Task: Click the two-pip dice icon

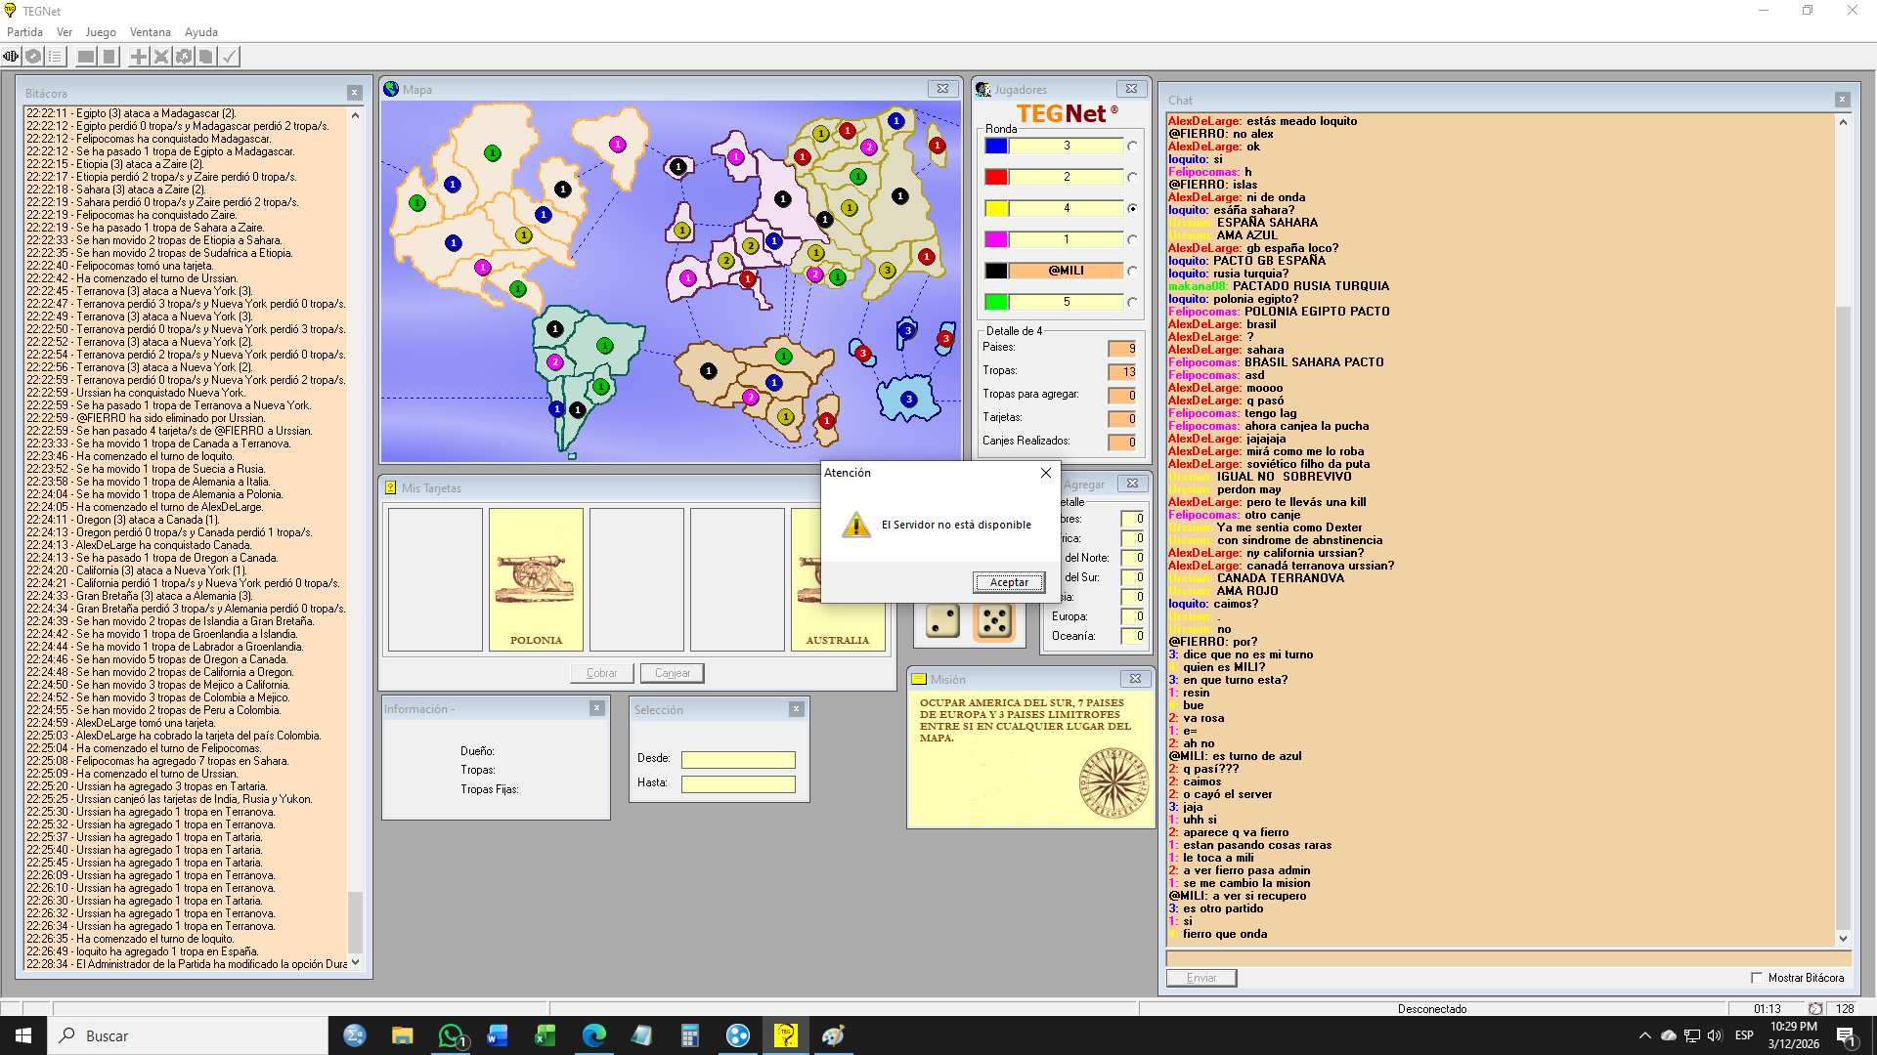Action: [942, 621]
